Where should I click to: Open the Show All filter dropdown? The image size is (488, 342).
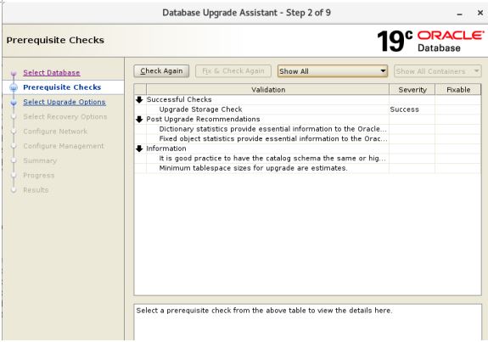coord(333,71)
